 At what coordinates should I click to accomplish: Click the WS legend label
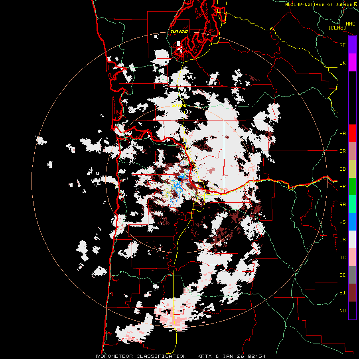[342, 222]
